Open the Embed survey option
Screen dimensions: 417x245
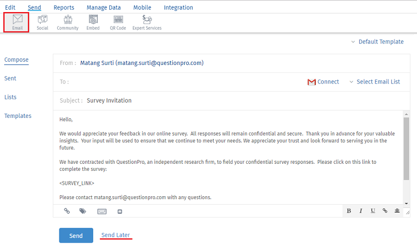(93, 22)
